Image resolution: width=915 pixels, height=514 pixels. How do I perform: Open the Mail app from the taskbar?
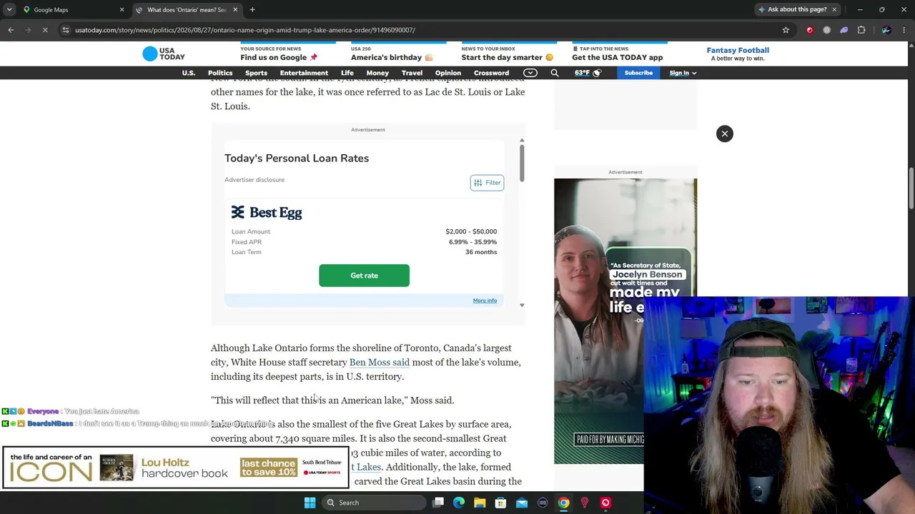[522, 503]
